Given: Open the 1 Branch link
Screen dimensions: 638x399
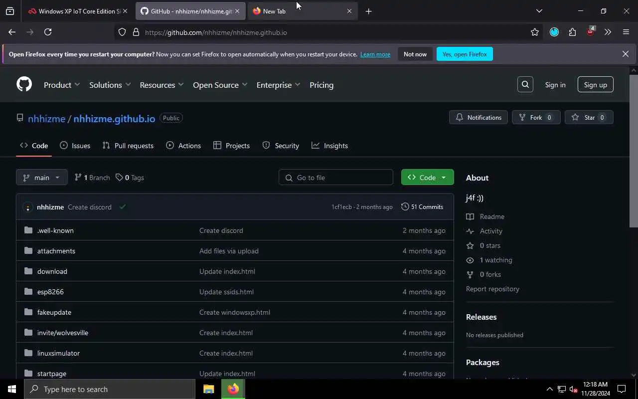Looking at the screenshot, I should point(92,178).
